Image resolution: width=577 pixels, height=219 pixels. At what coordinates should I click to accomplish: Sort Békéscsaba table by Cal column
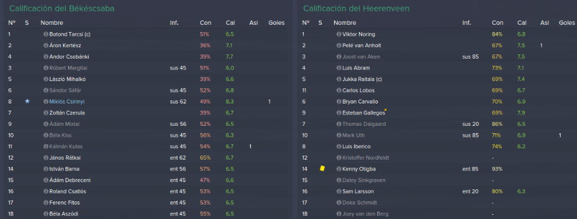pos(230,23)
